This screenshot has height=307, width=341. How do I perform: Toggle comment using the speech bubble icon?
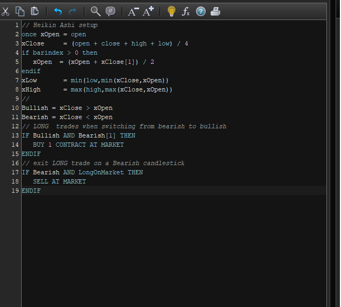coord(110,11)
